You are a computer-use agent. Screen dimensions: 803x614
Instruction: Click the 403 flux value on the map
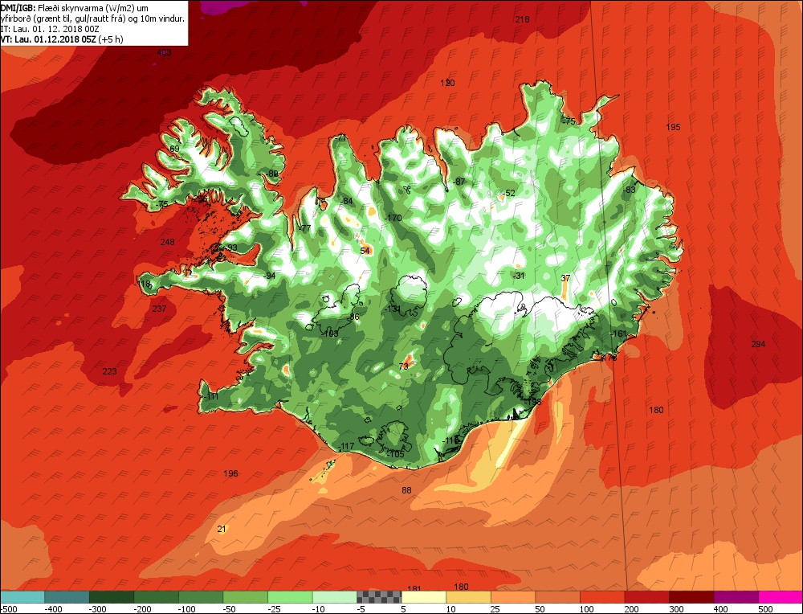165,52
